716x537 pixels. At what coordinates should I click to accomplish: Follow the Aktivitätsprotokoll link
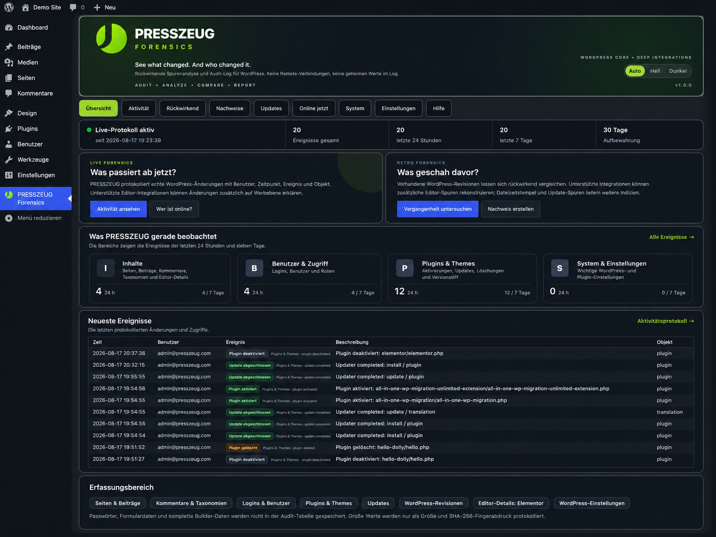click(x=666, y=321)
